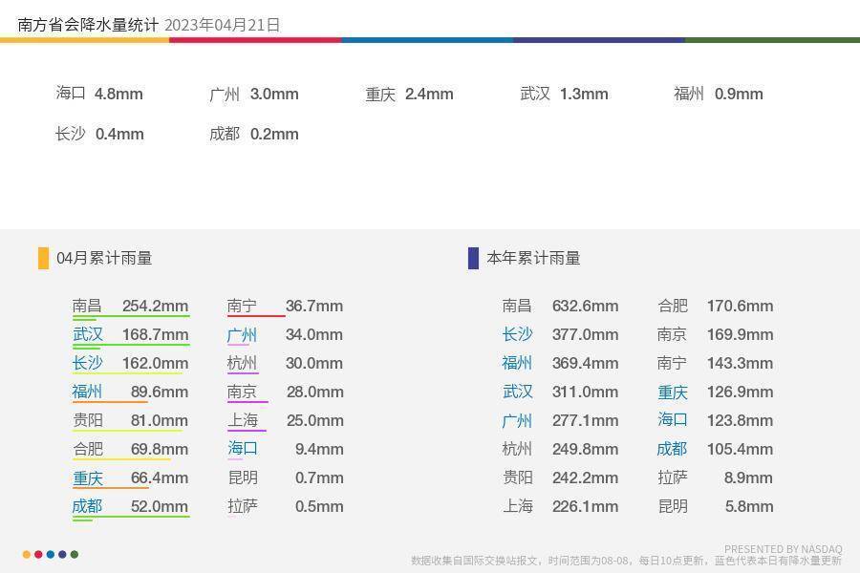The width and height of the screenshot is (860, 573).
Task: Click the 311.0mm value
Action: (585, 392)
